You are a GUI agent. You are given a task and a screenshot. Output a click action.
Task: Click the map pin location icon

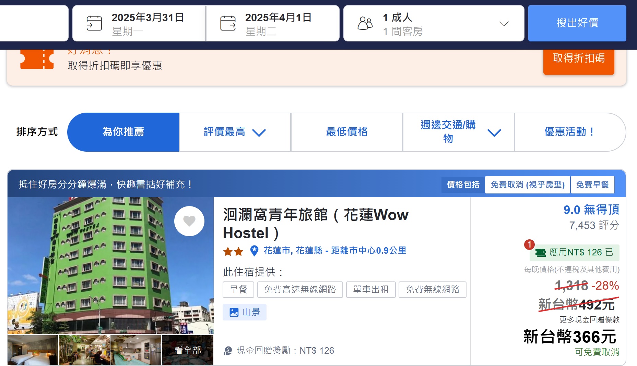(254, 251)
